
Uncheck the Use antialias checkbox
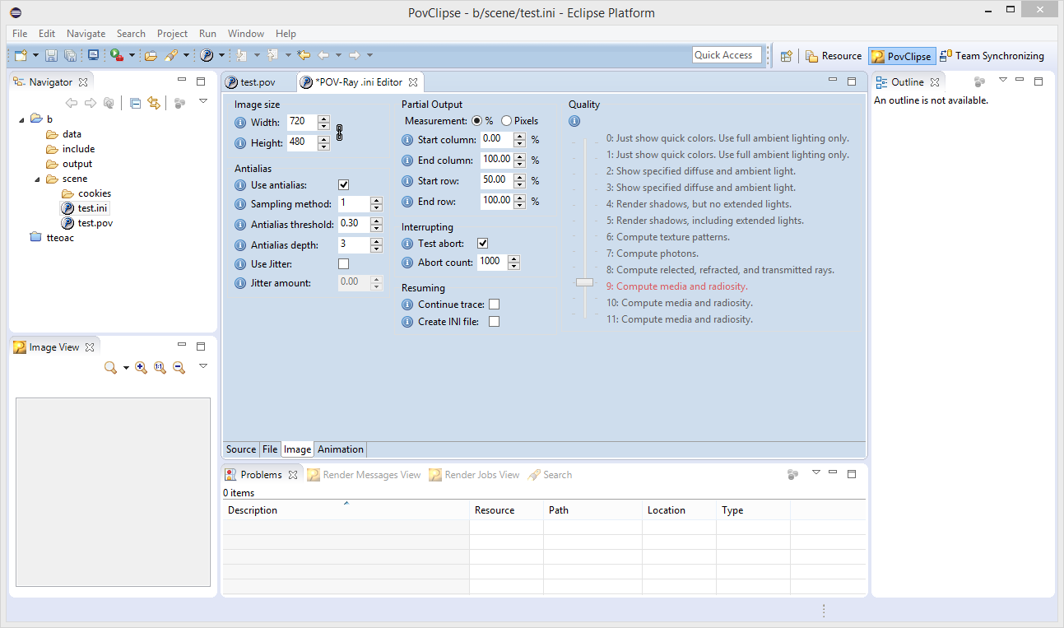point(343,185)
